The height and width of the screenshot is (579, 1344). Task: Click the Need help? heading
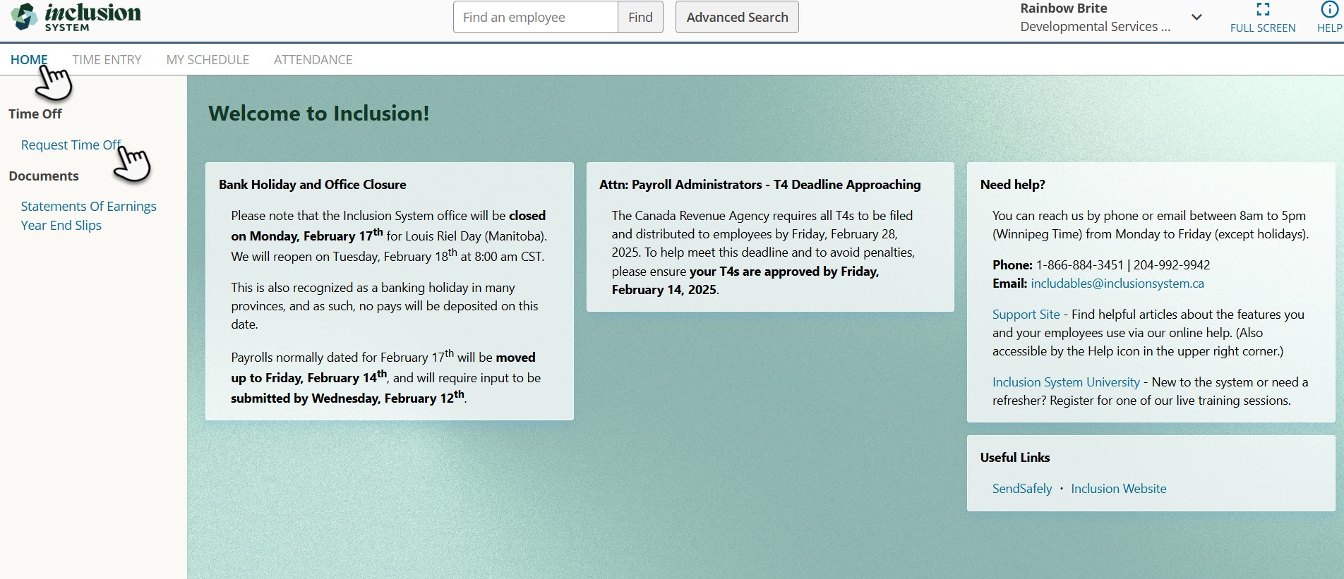pos(1013,185)
